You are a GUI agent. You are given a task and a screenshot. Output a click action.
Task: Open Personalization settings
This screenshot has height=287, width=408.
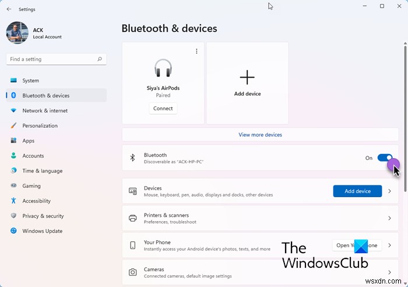[x=56, y=125]
